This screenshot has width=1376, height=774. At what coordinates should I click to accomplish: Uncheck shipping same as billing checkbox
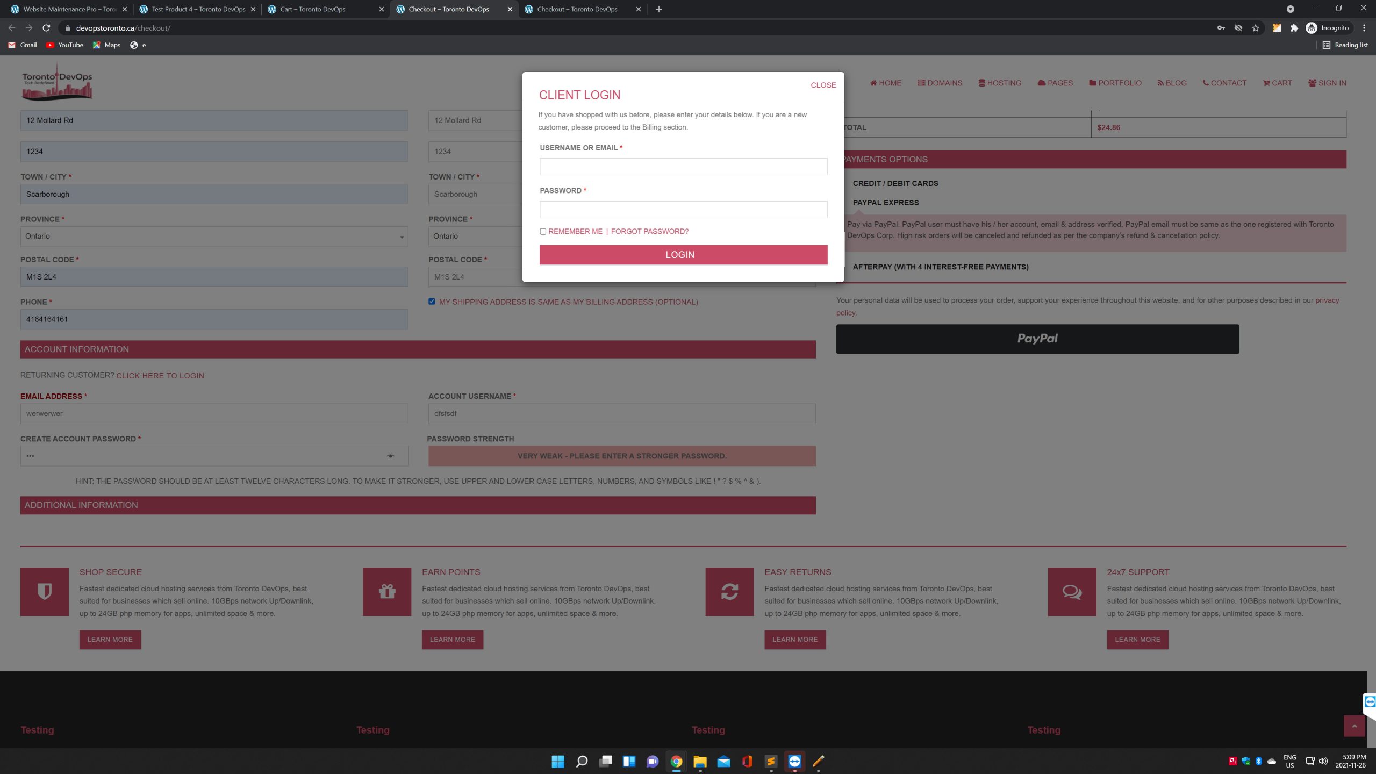pos(432,302)
